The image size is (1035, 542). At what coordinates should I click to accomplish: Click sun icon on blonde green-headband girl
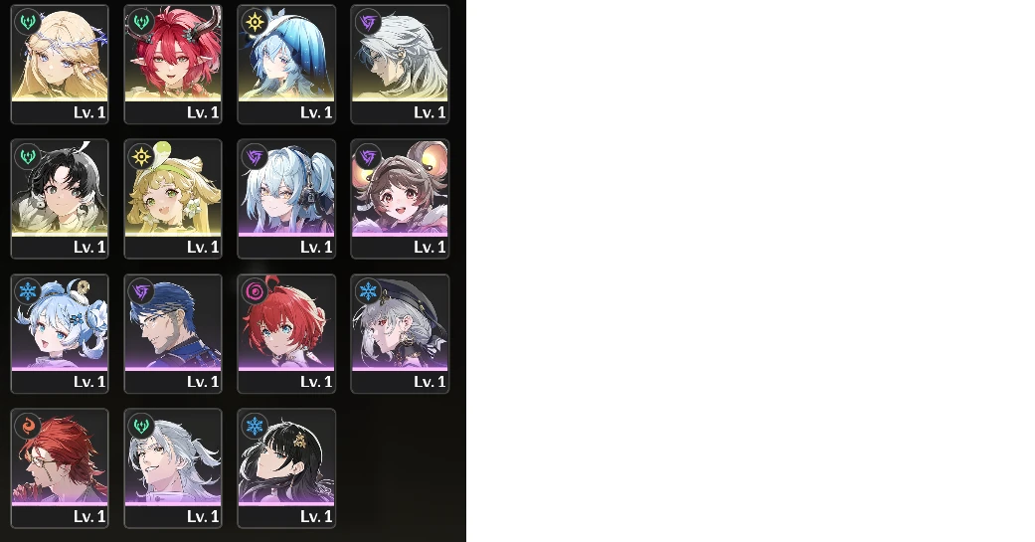pos(141,156)
